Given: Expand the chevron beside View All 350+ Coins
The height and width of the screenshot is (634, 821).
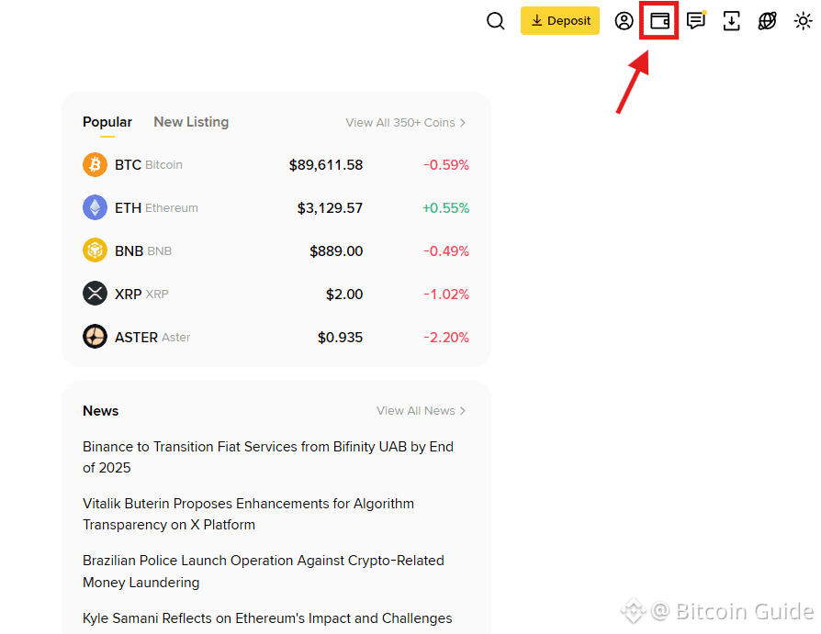Looking at the screenshot, I should tap(462, 122).
